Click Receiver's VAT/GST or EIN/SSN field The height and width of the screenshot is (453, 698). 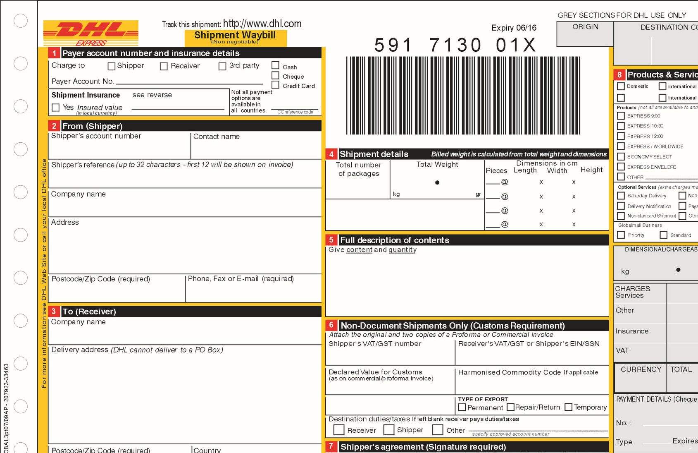point(532,352)
